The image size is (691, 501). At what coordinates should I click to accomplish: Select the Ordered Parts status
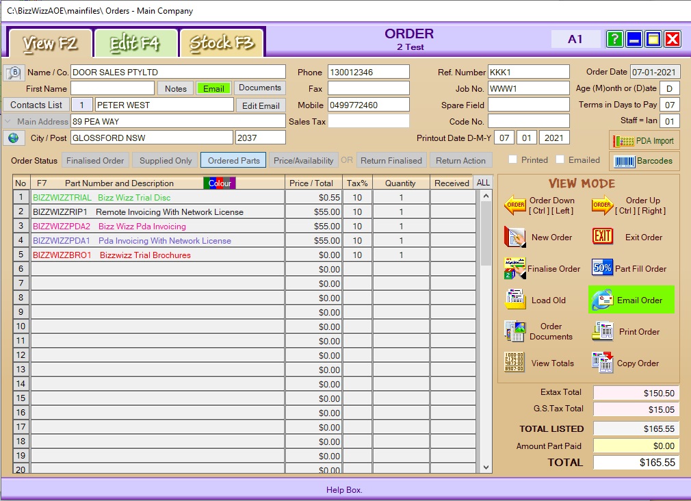(x=233, y=161)
